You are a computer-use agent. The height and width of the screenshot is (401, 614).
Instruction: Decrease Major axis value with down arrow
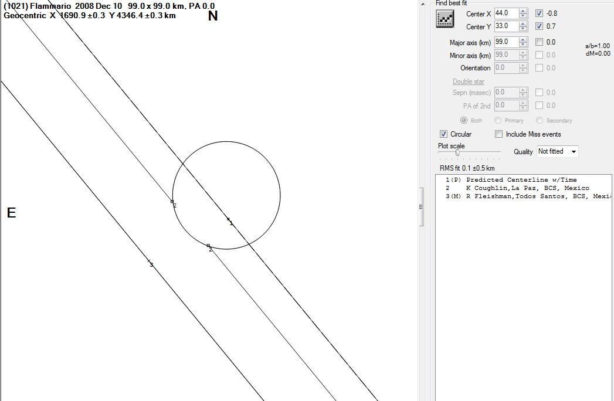point(523,45)
